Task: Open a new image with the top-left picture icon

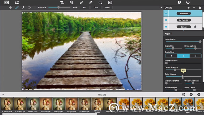Action: [x=7, y=2]
